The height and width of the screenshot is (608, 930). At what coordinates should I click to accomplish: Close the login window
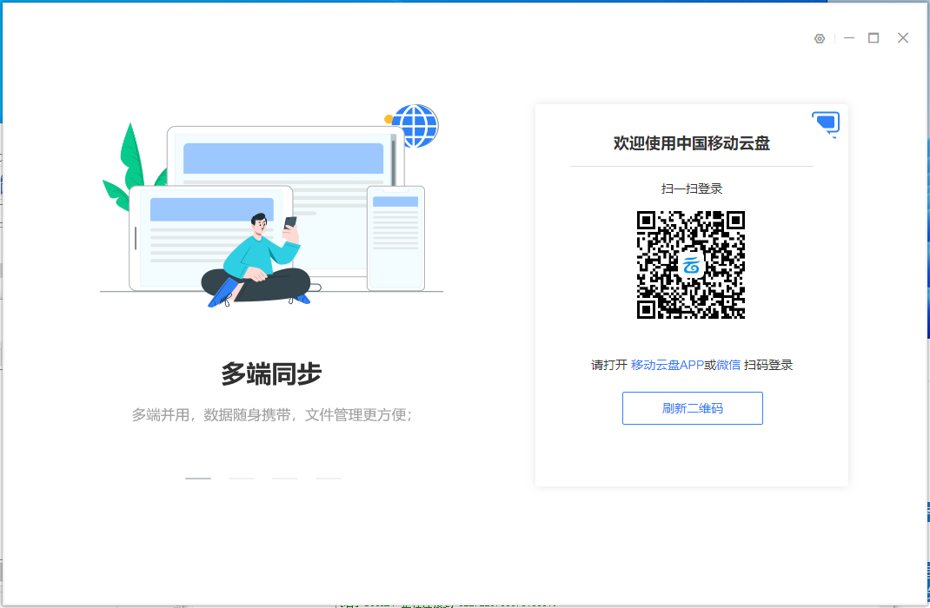(903, 38)
